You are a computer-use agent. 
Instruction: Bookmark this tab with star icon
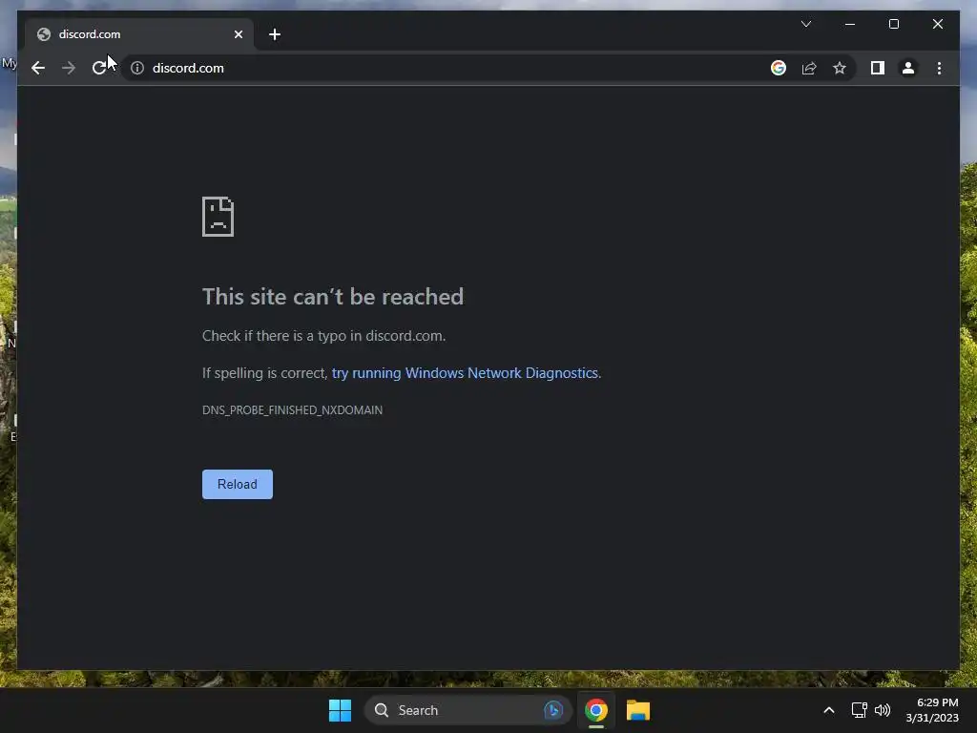840,68
